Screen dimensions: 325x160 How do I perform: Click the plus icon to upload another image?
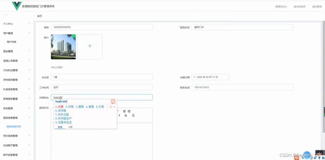point(90,46)
